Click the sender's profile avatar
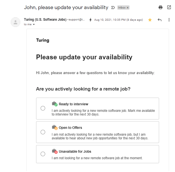Image resolution: width=175 pixels, height=172 pixels. [x=16, y=22]
